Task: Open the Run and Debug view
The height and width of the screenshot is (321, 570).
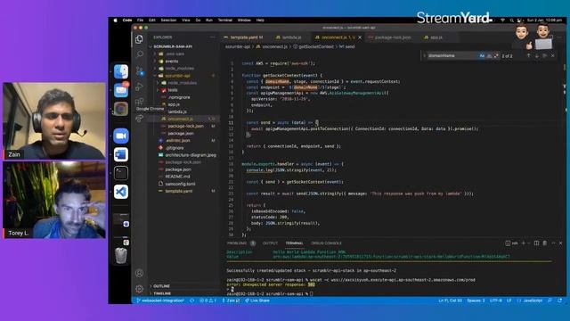Action: click(x=139, y=86)
